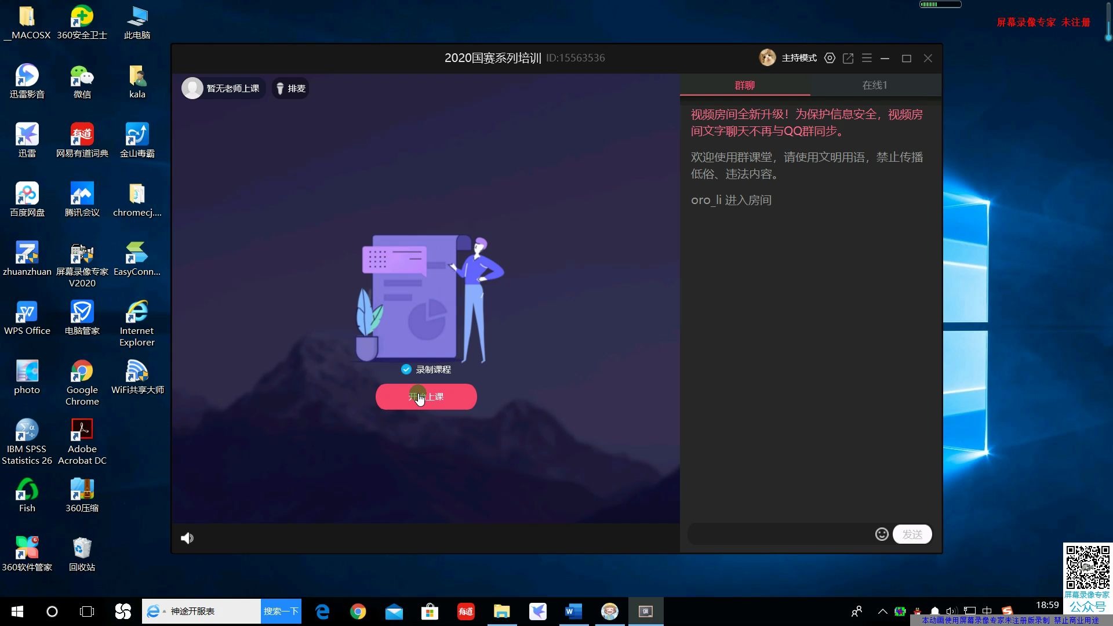The width and height of the screenshot is (1113, 626).
Task: Maximize the 2020国赛系列培训 window
Action: pos(907,58)
